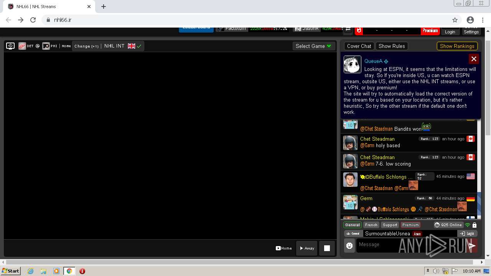Switch to the Premium chat tab
Viewport: 491px width, 276px height.
pyautogui.click(x=410, y=225)
